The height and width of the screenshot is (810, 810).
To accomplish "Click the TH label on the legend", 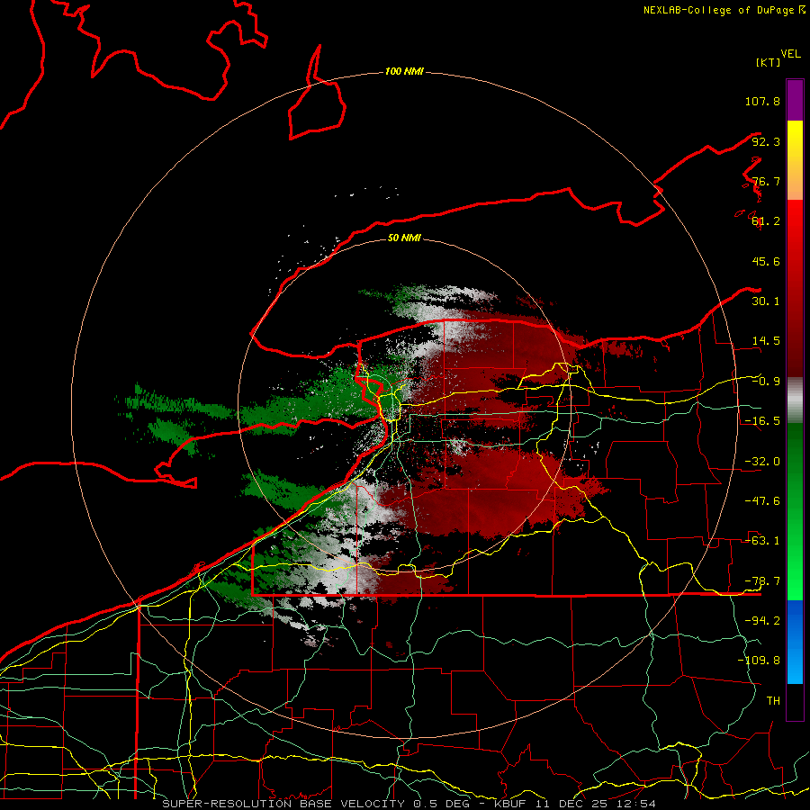I will [x=773, y=701].
